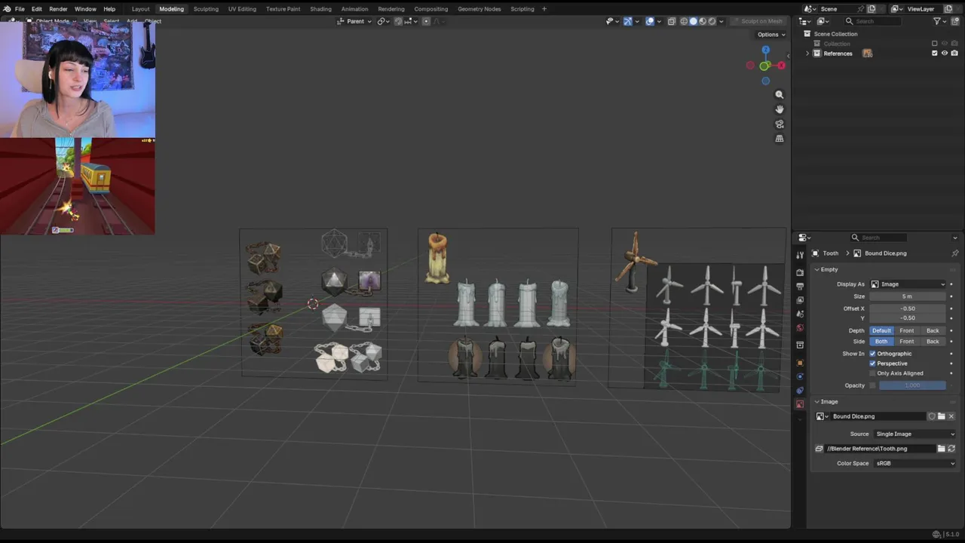Set Side to Front
Image resolution: width=965 pixels, height=543 pixels.
[x=907, y=342]
